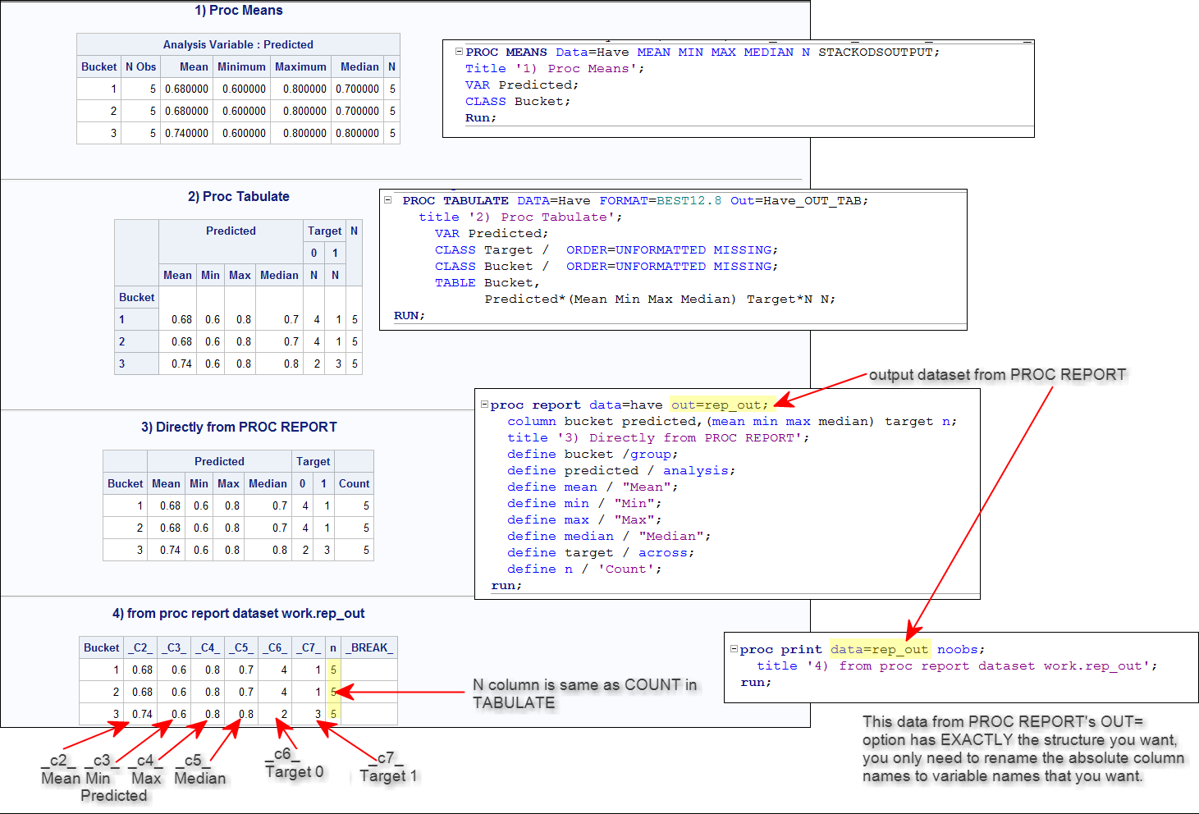Collapse the proc report code block
Image resolution: width=1199 pixels, height=814 pixels.
coord(484,405)
